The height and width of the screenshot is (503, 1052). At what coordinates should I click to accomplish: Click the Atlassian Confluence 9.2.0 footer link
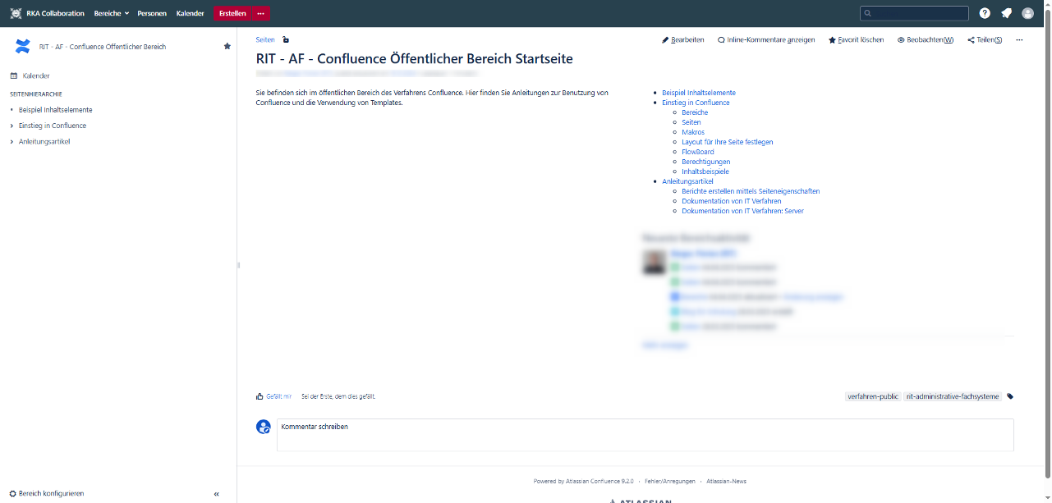(600, 482)
